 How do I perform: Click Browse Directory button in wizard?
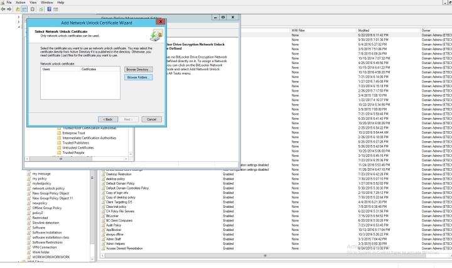point(138,70)
